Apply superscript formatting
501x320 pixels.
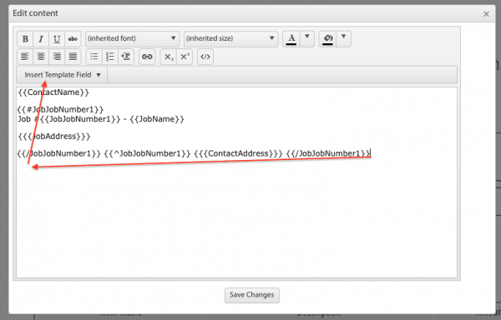[185, 57]
